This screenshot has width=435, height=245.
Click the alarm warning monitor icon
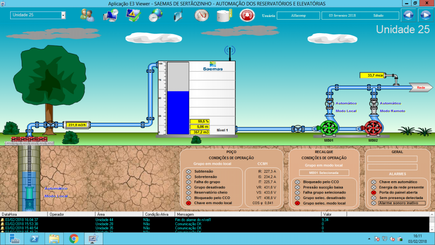coord(133,15)
